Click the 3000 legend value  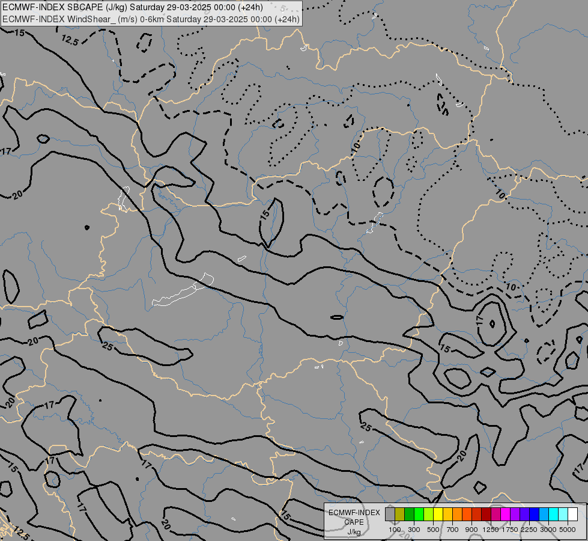click(x=548, y=530)
